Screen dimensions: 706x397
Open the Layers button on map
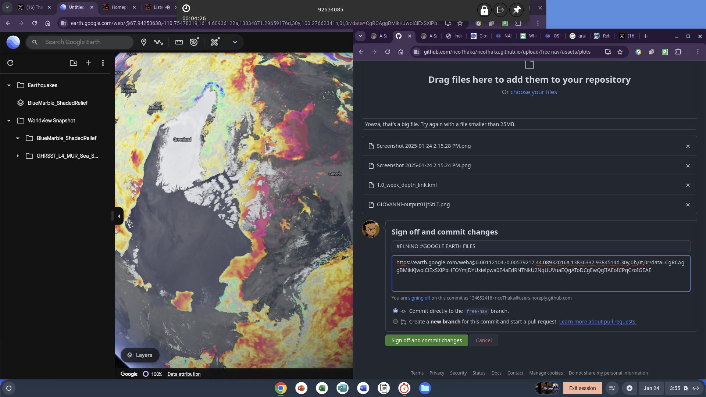[140, 355]
